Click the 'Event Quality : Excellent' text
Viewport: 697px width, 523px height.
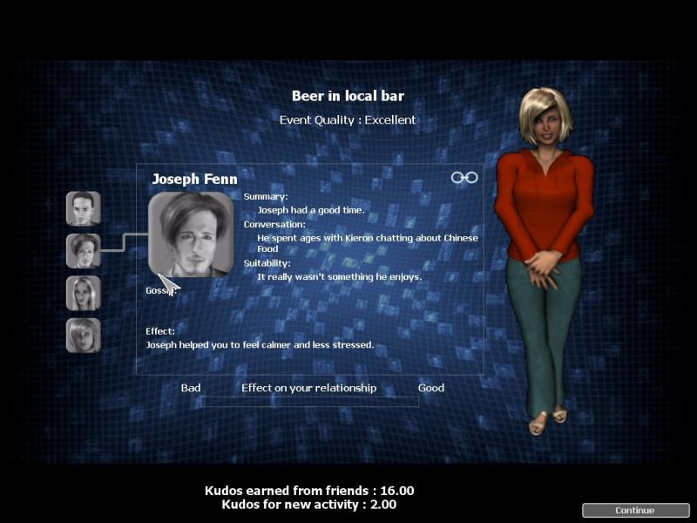tap(348, 119)
